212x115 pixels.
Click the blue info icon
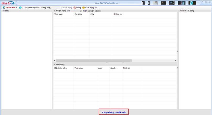(20, 8)
